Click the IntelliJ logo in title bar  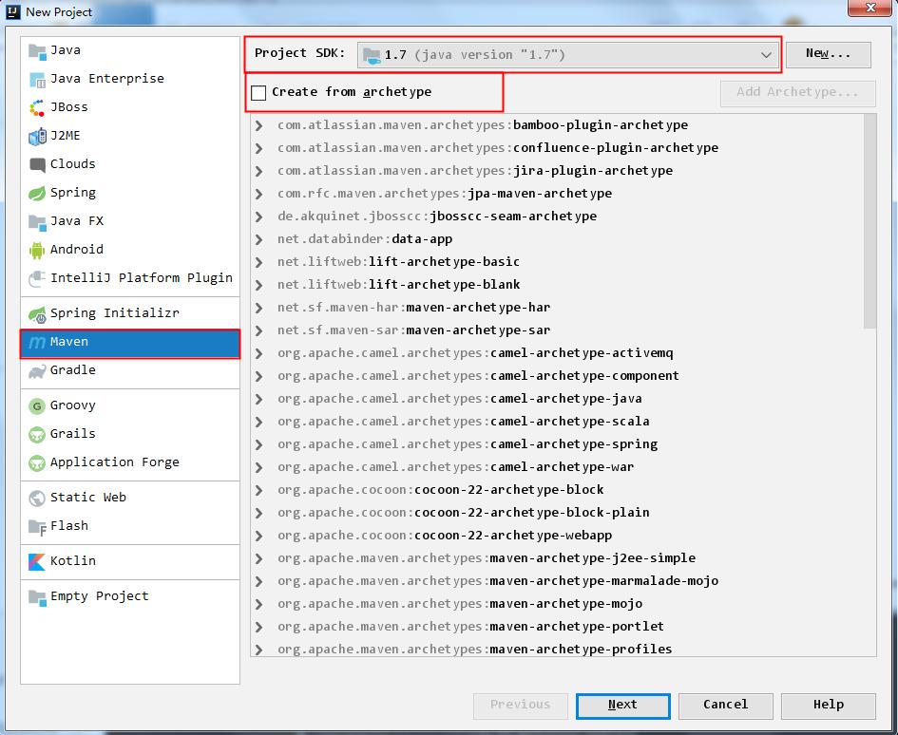point(12,11)
